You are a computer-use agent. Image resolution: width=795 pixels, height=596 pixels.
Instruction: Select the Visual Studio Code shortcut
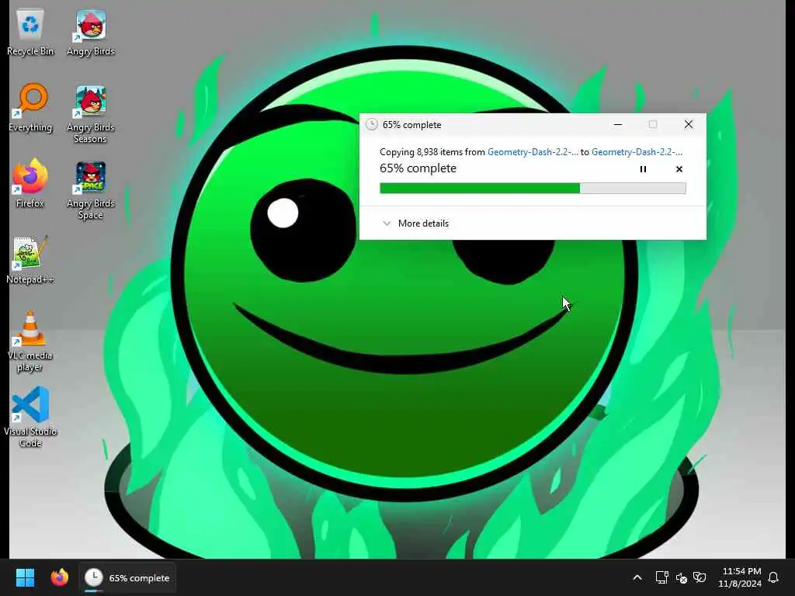tap(30, 417)
